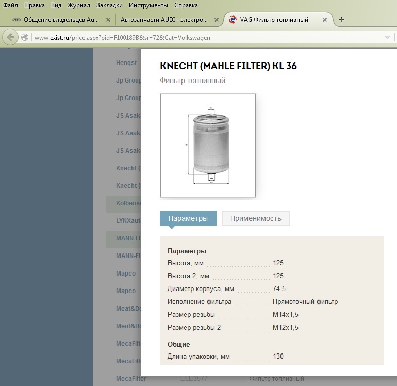
Task: Click the browser back arrow button
Action: tap(9, 37)
